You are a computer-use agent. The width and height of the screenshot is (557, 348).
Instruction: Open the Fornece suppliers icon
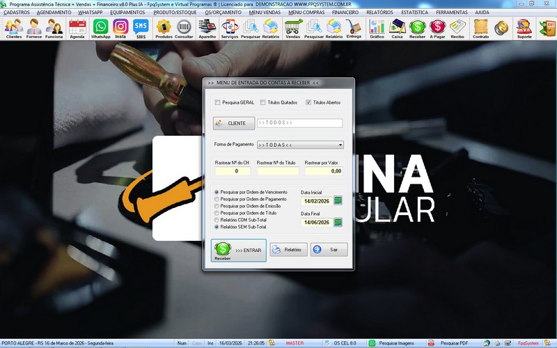[x=34, y=29]
